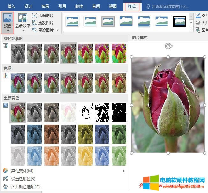Click the 重设图片 reset picture icon
208x193 pixels.
pyautogui.click(x=35, y=30)
